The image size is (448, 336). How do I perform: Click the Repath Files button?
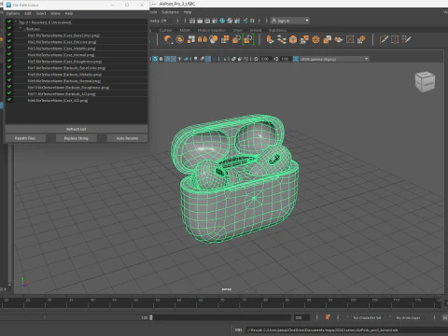click(25, 138)
